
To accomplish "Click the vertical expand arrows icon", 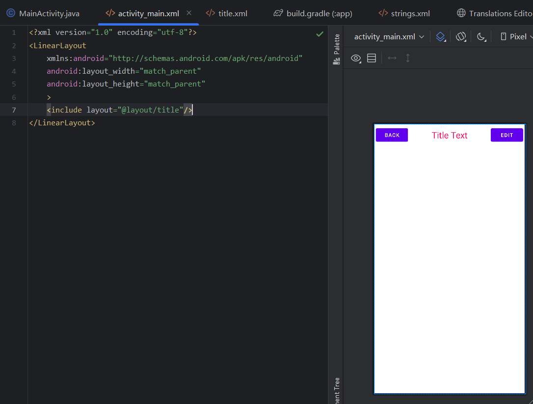I will (408, 58).
